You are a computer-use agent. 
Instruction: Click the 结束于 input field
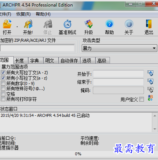(x=118, y=82)
